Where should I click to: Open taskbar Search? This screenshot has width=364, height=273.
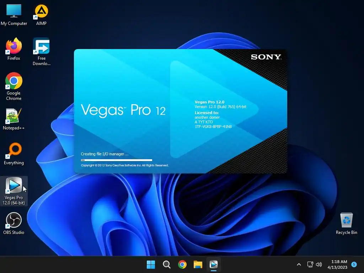coord(166,264)
